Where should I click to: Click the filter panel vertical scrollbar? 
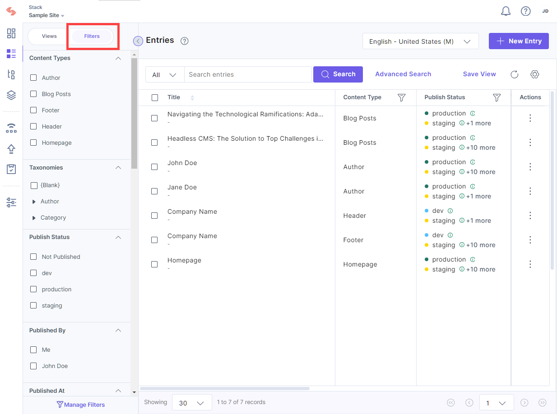pos(134,113)
